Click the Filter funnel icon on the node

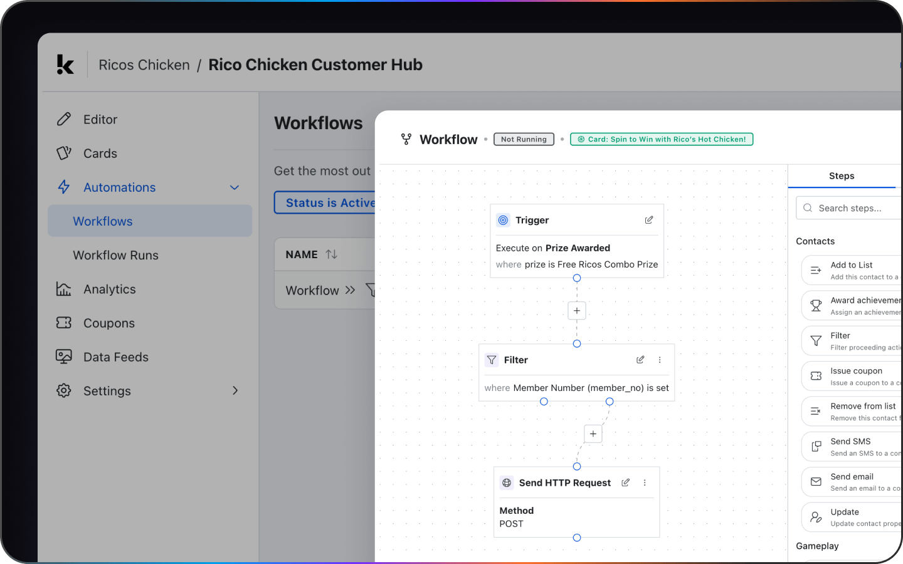point(492,360)
